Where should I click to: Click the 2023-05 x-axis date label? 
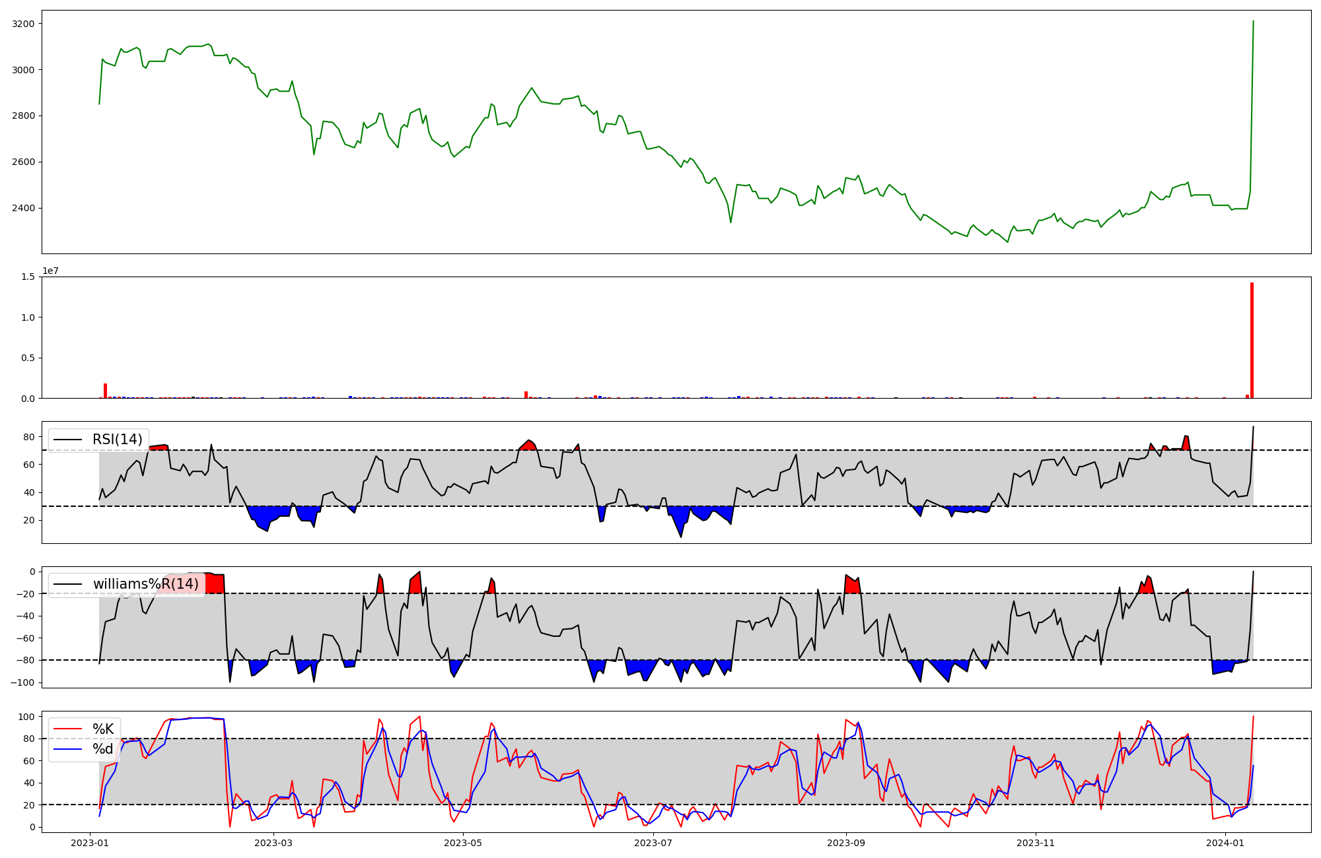[x=463, y=843]
